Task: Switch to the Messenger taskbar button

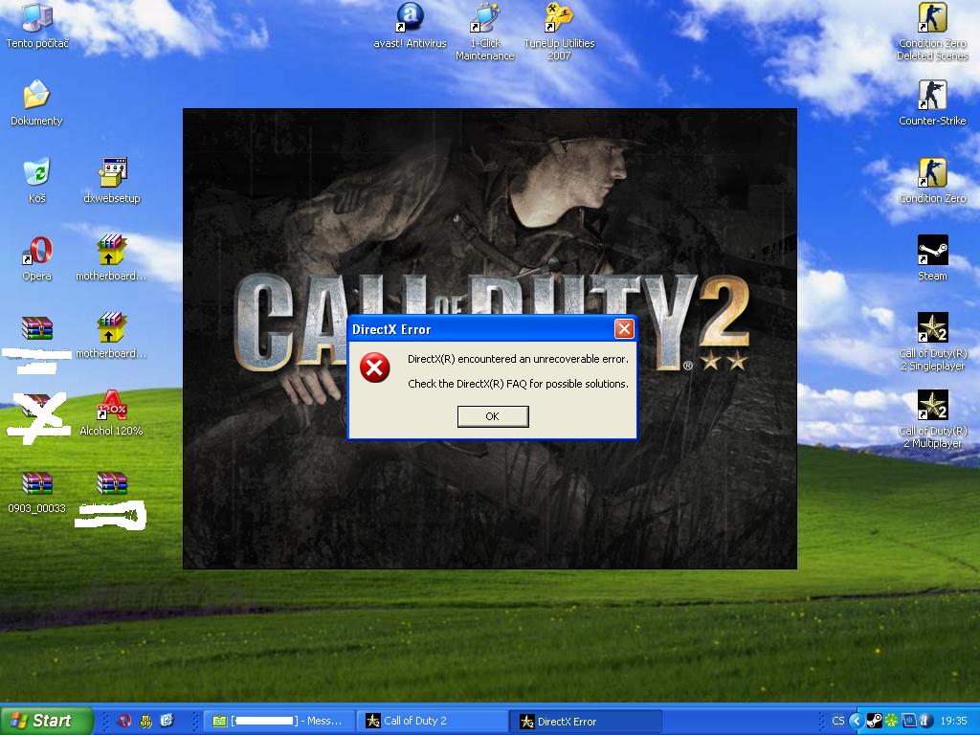Action: 278,722
